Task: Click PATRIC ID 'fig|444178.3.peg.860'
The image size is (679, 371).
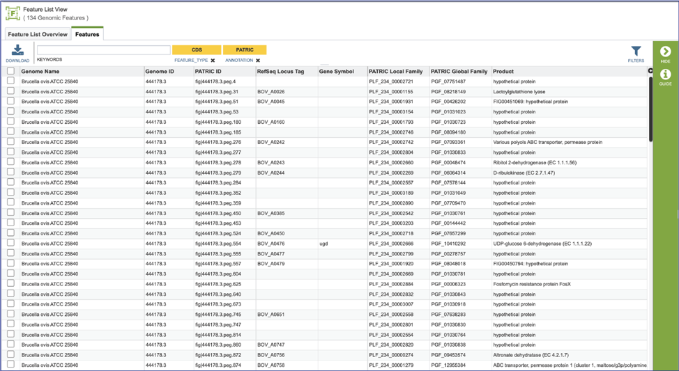Action: tap(218, 345)
